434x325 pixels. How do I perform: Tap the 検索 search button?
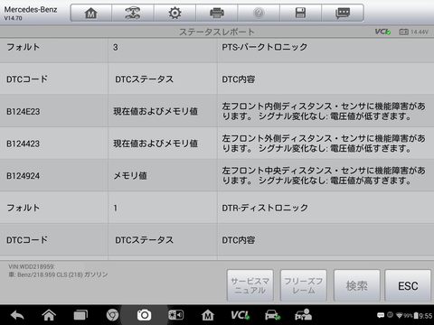[x=357, y=285]
